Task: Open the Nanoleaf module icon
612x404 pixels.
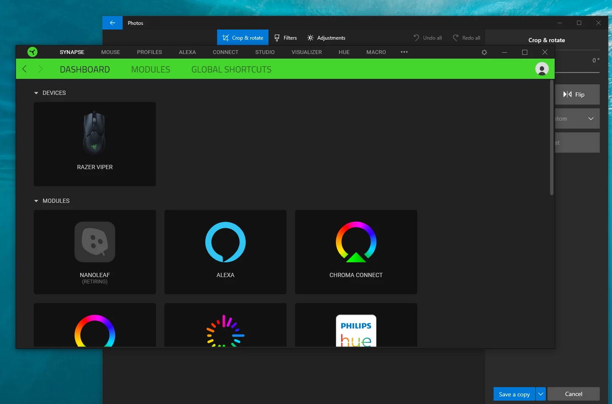Action: pos(95,242)
